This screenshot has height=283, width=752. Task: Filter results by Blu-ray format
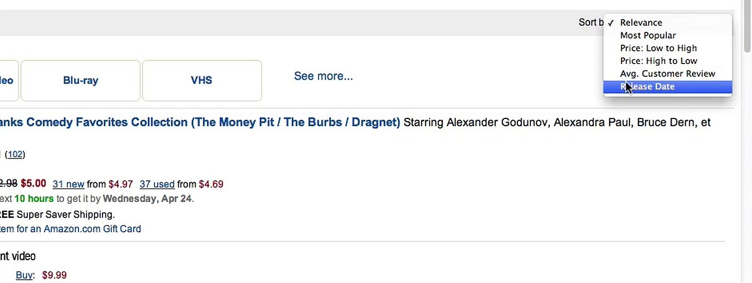[x=80, y=81]
